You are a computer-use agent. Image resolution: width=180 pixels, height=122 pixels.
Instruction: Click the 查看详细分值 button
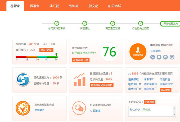[x=81, y=60]
